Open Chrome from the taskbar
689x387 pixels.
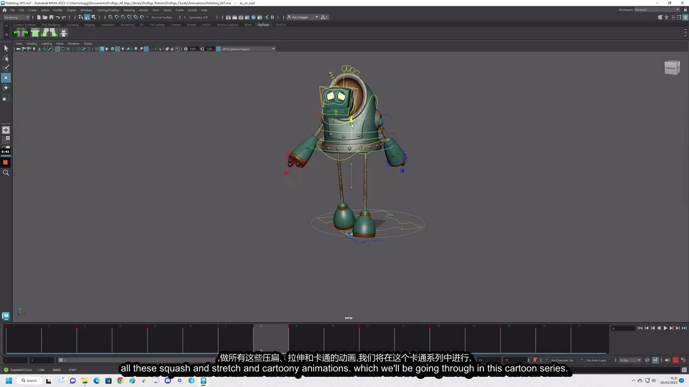click(119, 381)
